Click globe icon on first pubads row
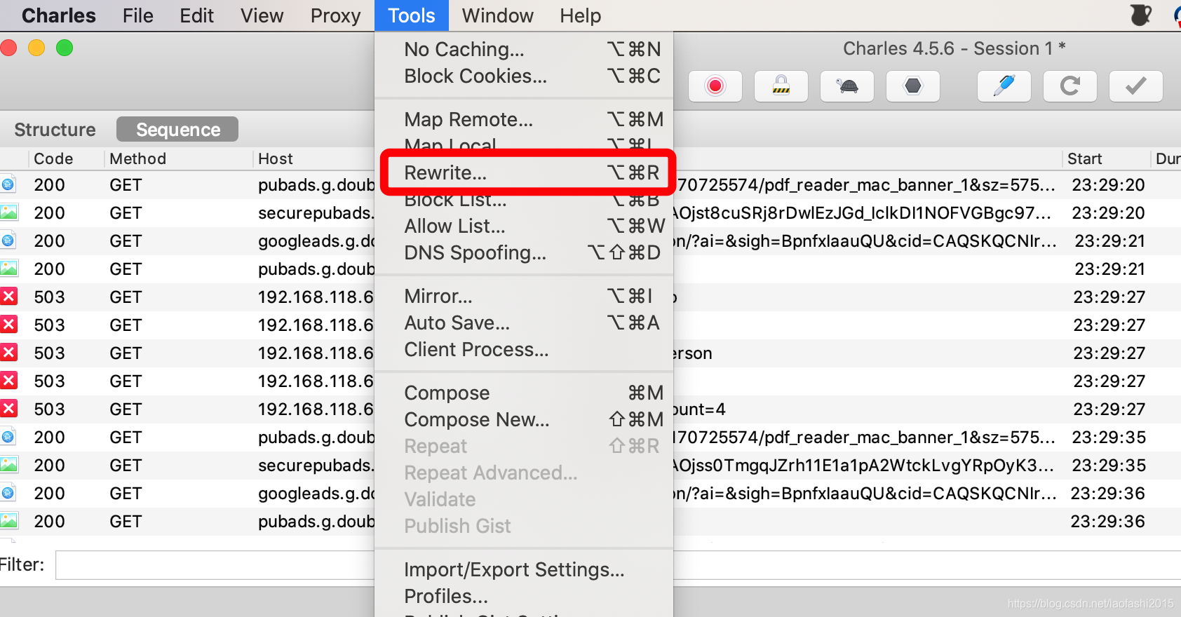The width and height of the screenshot is (1181, 617). [8, 184]
